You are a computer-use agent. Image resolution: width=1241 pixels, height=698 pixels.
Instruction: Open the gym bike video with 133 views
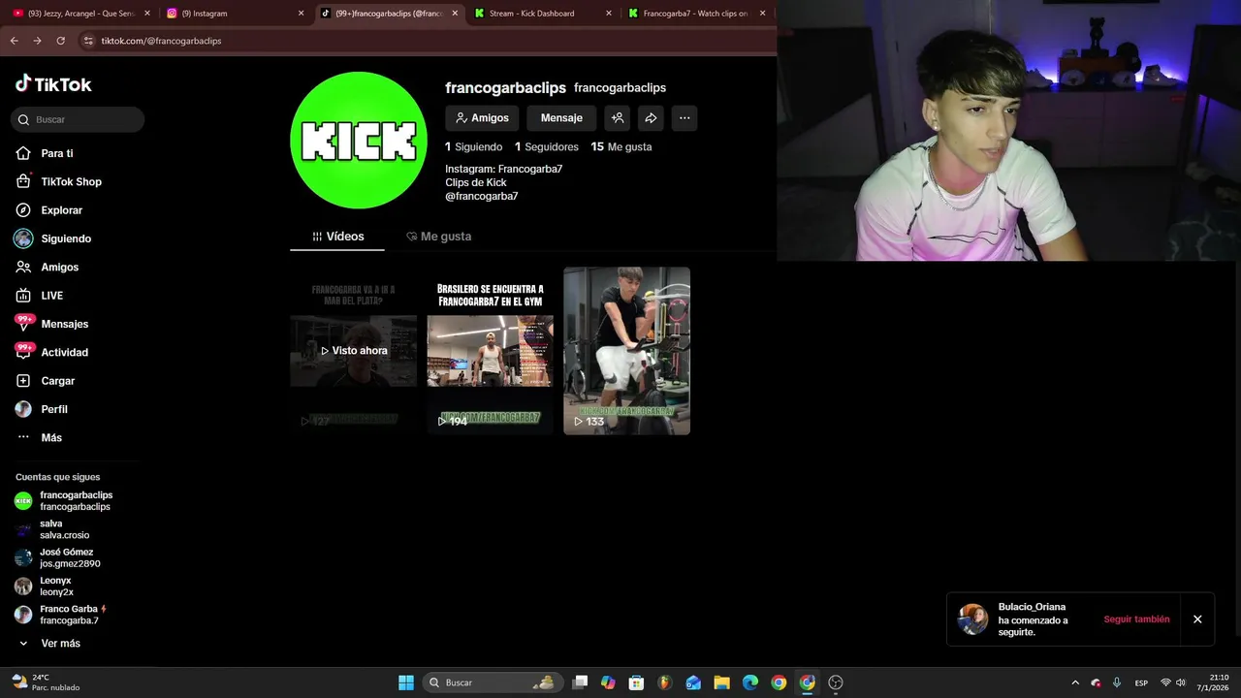(627, 351)
